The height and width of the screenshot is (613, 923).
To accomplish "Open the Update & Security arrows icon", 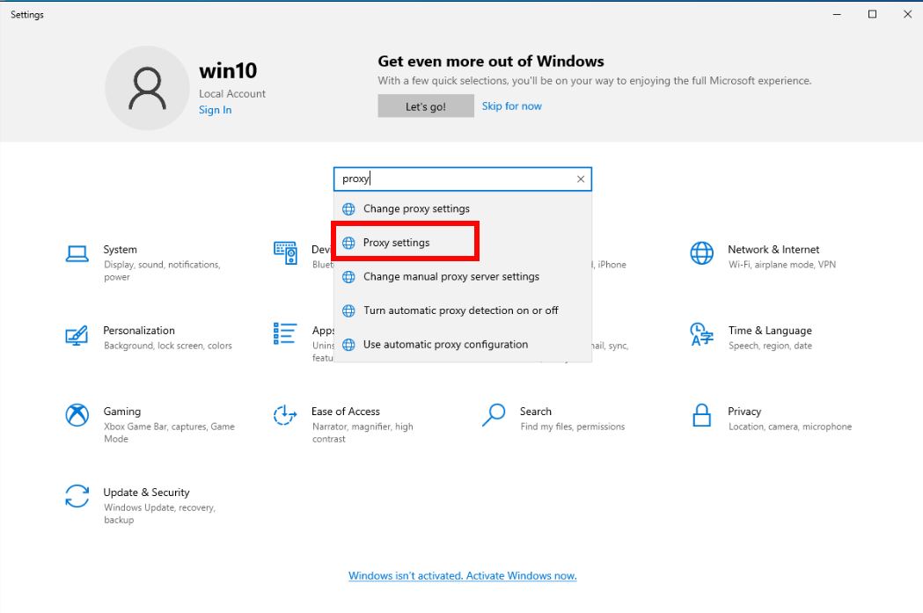I will point(77,496).
